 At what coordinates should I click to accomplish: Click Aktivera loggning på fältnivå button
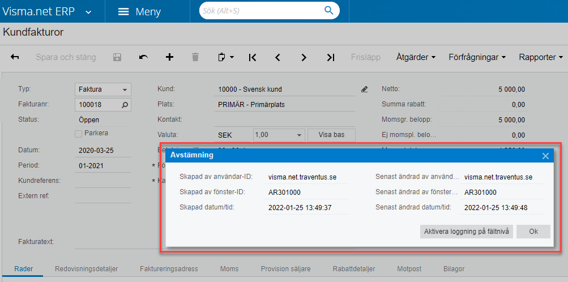[x=467, y=231]
